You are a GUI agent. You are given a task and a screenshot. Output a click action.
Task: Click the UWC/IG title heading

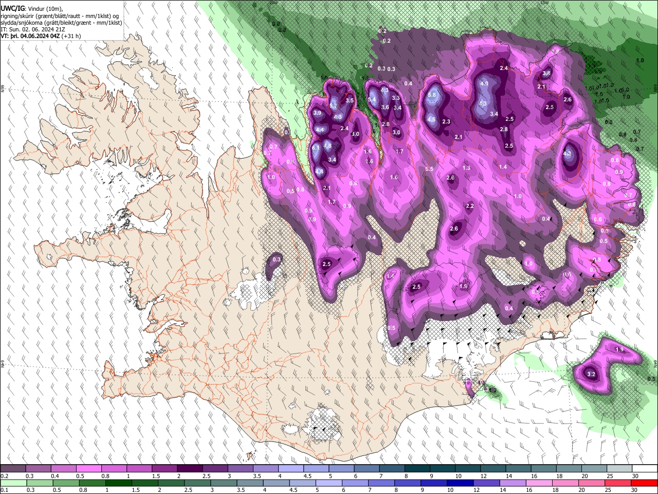click(12, 9)
